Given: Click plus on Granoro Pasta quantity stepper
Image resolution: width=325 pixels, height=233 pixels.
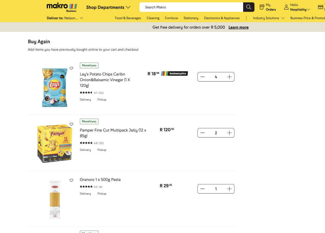Looking at the screenshot, I should [x=229, y=189].
